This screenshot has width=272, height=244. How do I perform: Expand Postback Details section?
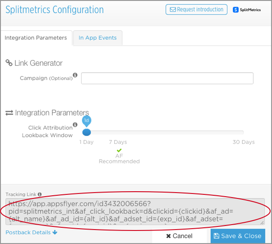(31, 232)
